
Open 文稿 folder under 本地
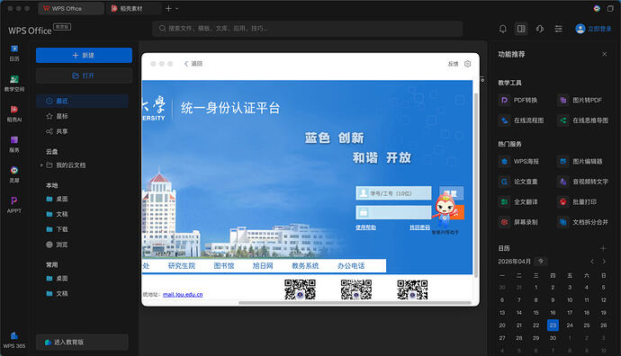click(x=57, y=214)
